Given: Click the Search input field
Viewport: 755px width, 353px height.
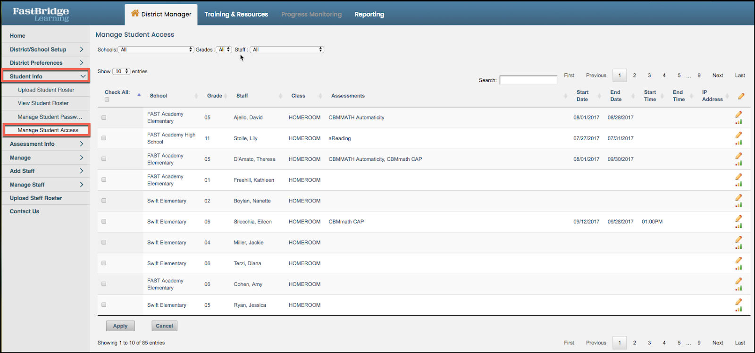Looking at the screenshot, I should (x=528, y=80).
